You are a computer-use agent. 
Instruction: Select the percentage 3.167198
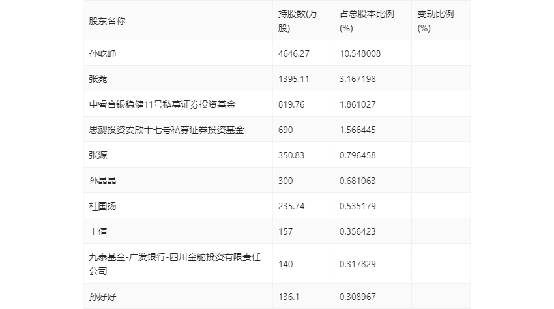click(358, 79)
